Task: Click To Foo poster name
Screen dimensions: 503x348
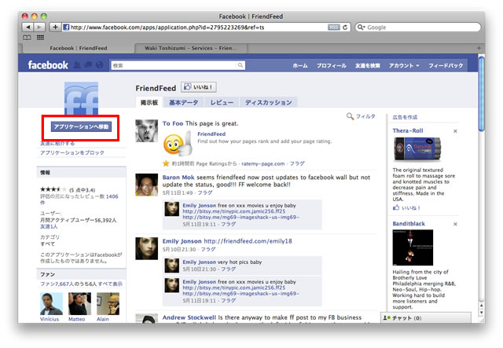Action: coord(173,123)
